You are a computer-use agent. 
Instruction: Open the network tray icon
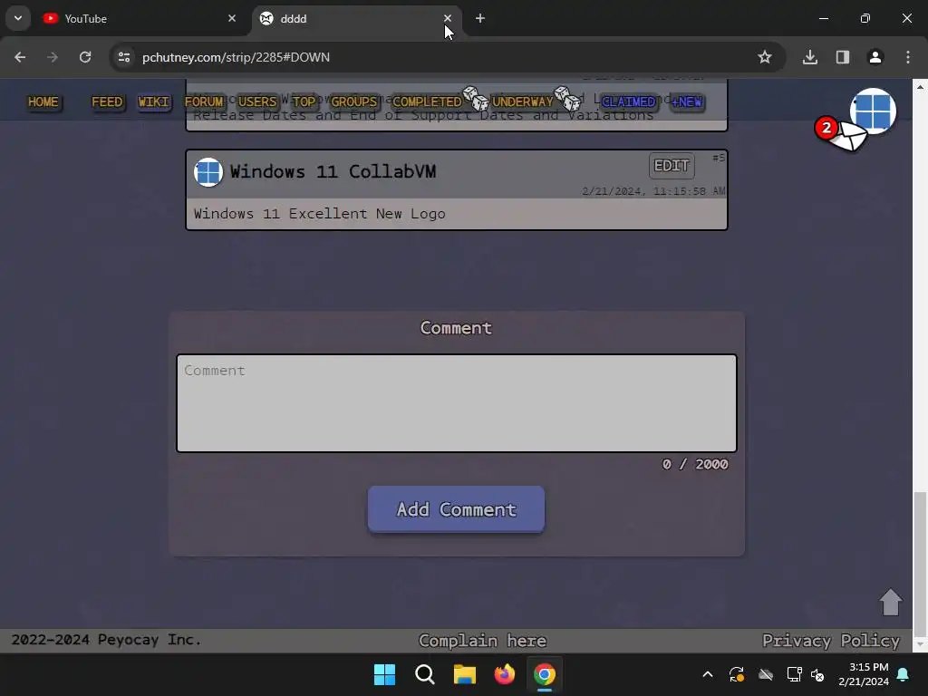794,674
